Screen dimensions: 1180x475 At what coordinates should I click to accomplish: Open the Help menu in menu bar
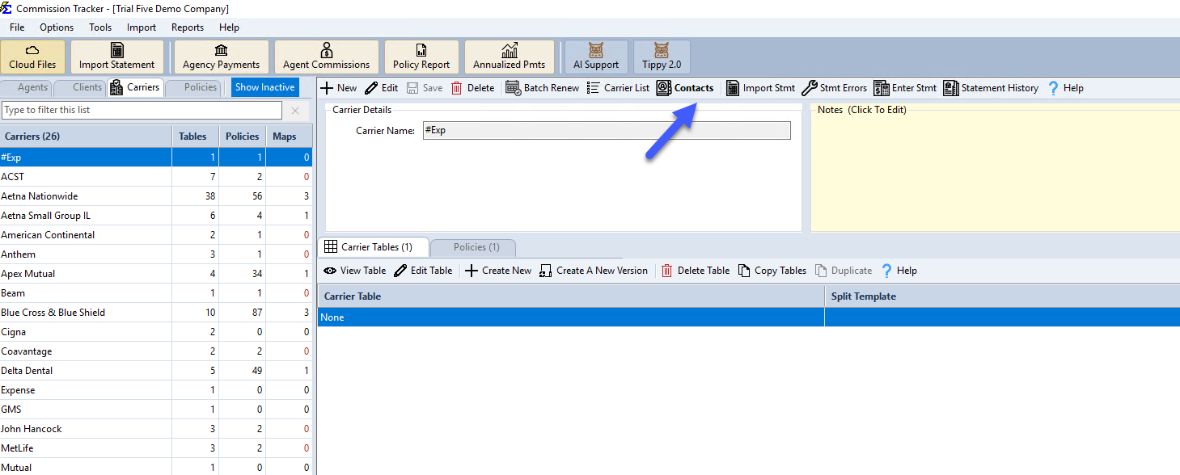(229, 27)
